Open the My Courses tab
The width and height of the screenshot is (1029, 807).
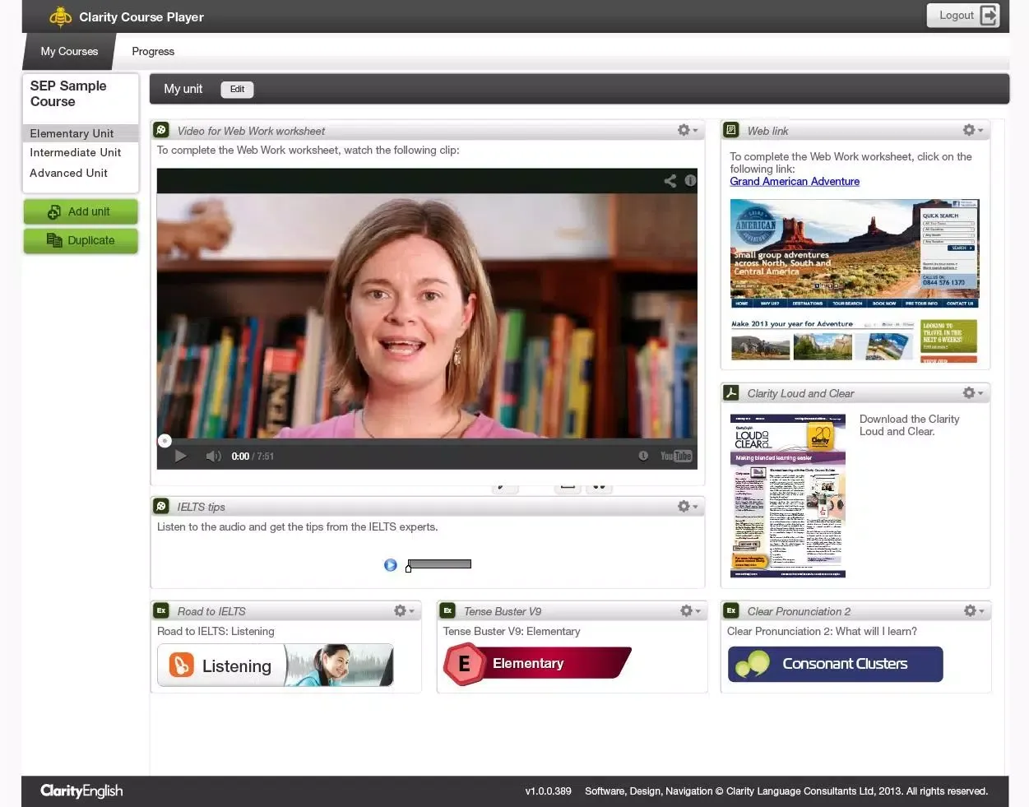pyautogui.click(x=69, y=52)
